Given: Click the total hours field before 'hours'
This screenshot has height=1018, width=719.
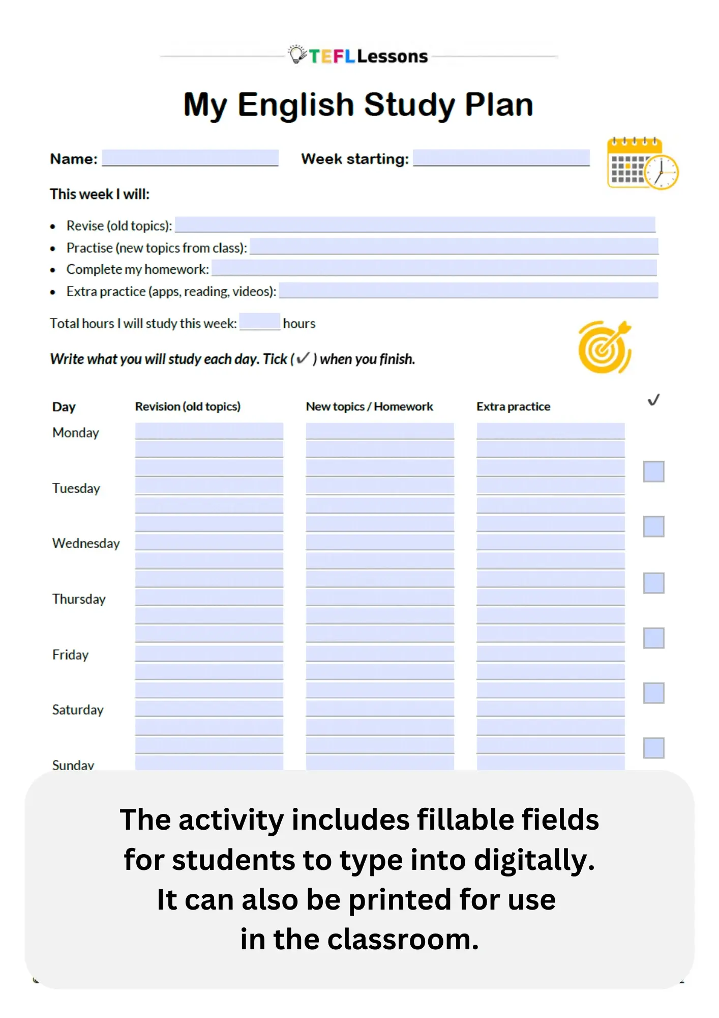Looking at the screenshot, I should pyautogui.click(x=259, y=322).
